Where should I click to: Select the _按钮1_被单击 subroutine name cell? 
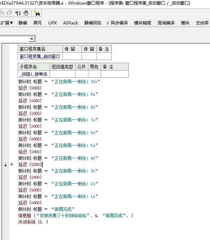[x=34, y=74]
